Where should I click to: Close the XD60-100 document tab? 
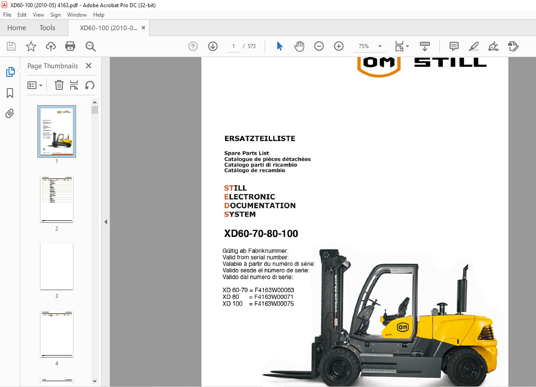click(x=143, y=28)
